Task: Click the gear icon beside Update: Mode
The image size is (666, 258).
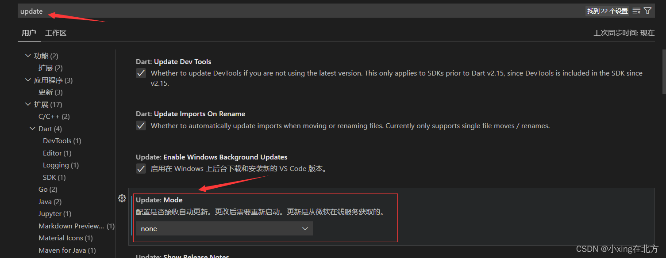Action: tap(122, 198)
